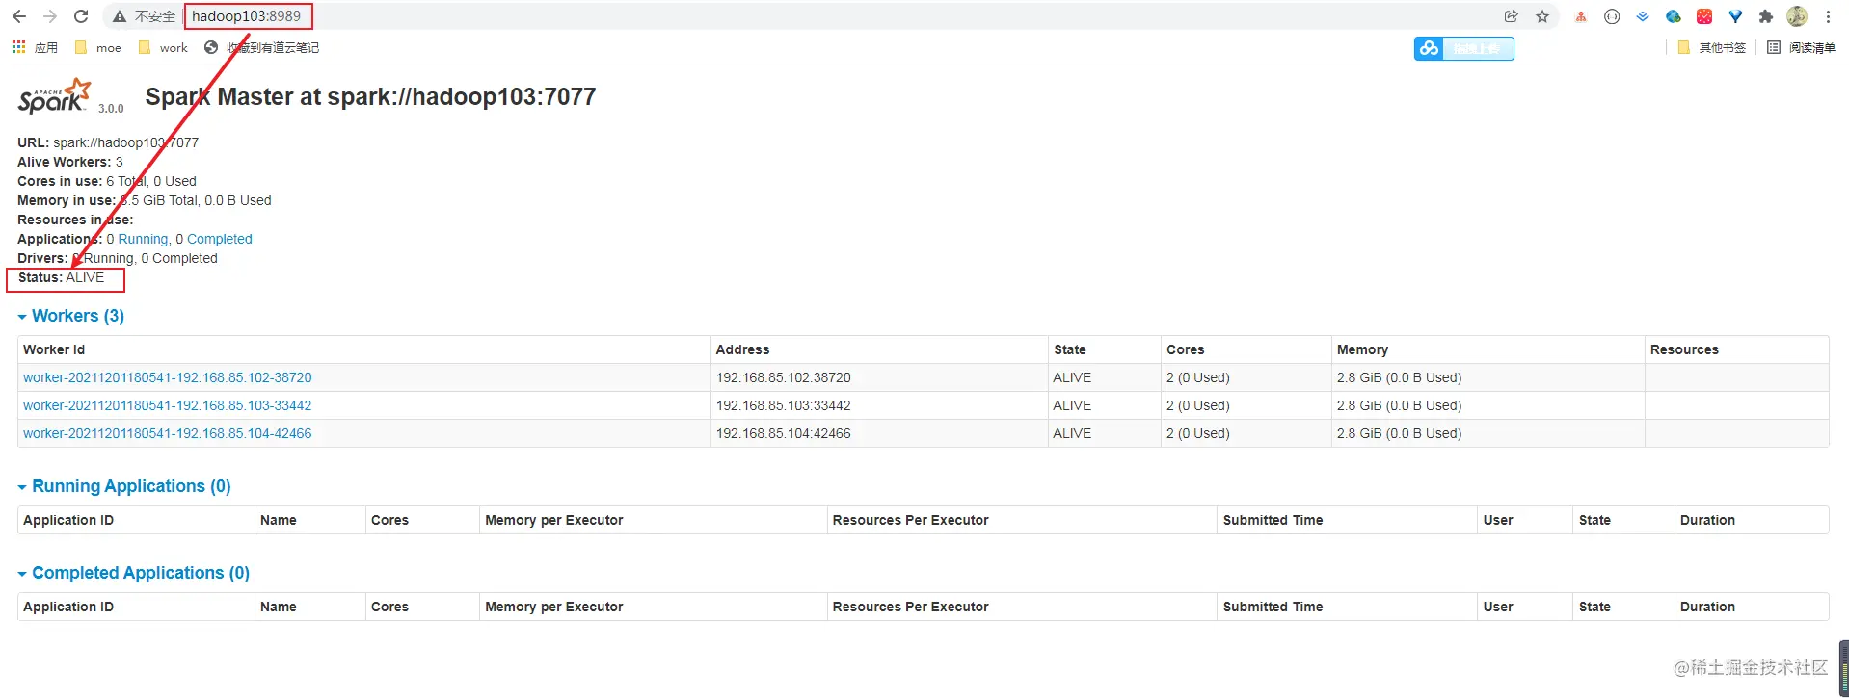Open the user profile avatar
Viewport: 1849px width, 698px height.
1797,16
